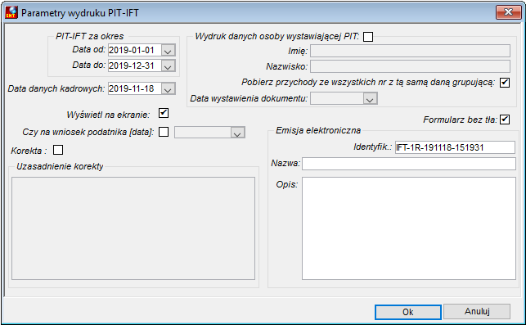The image size is (526, 325).
Task: Focus the Imię input field
Action: tap(410, 51)
